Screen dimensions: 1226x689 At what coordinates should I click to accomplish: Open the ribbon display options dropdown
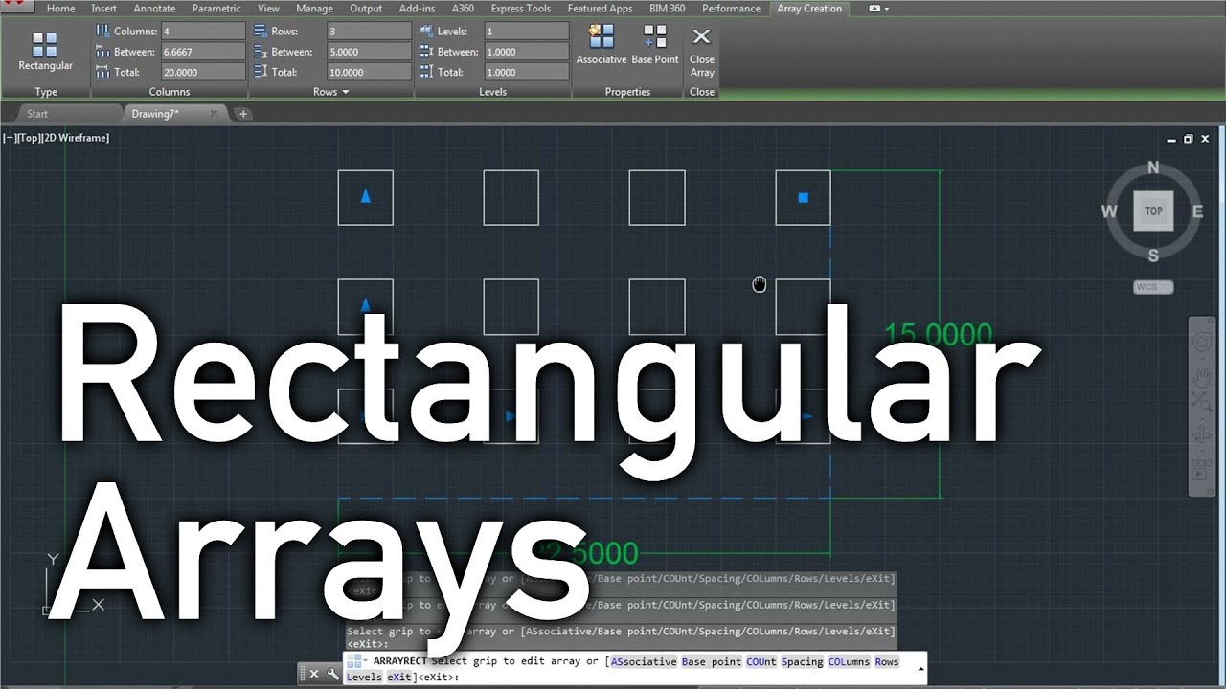878,9
